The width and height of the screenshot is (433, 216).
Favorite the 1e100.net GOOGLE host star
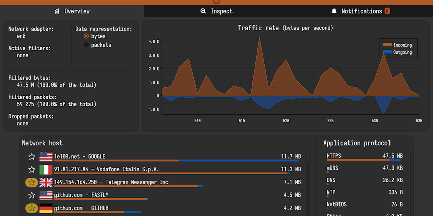31,157
